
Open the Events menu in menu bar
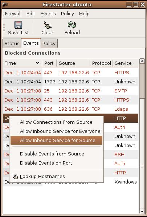tap(48, 14)
